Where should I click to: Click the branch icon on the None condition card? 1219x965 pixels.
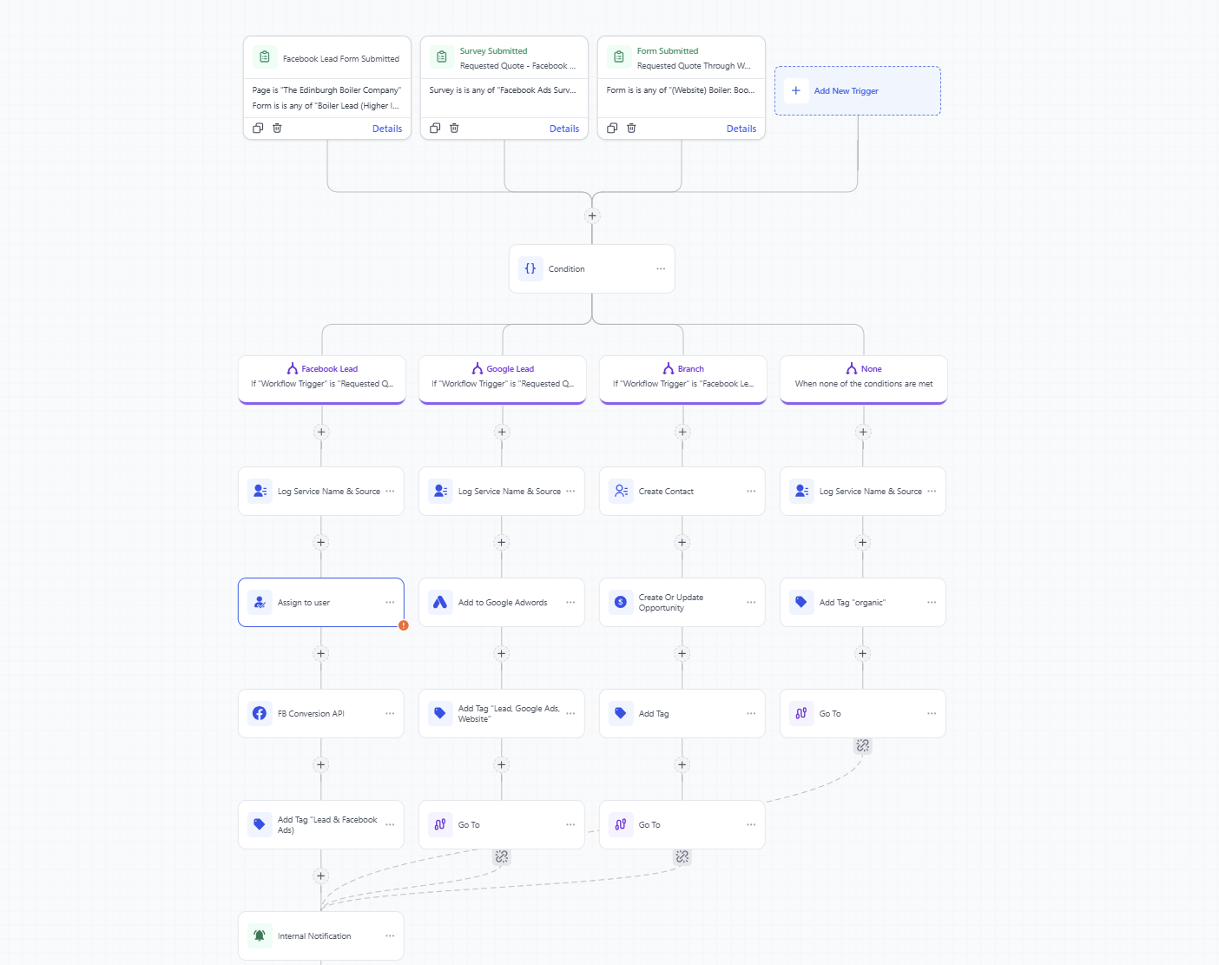pyautogui.click(x=852, y=368)
